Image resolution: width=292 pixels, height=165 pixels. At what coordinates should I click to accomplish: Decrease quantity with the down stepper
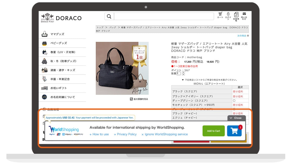coord(183,75)
